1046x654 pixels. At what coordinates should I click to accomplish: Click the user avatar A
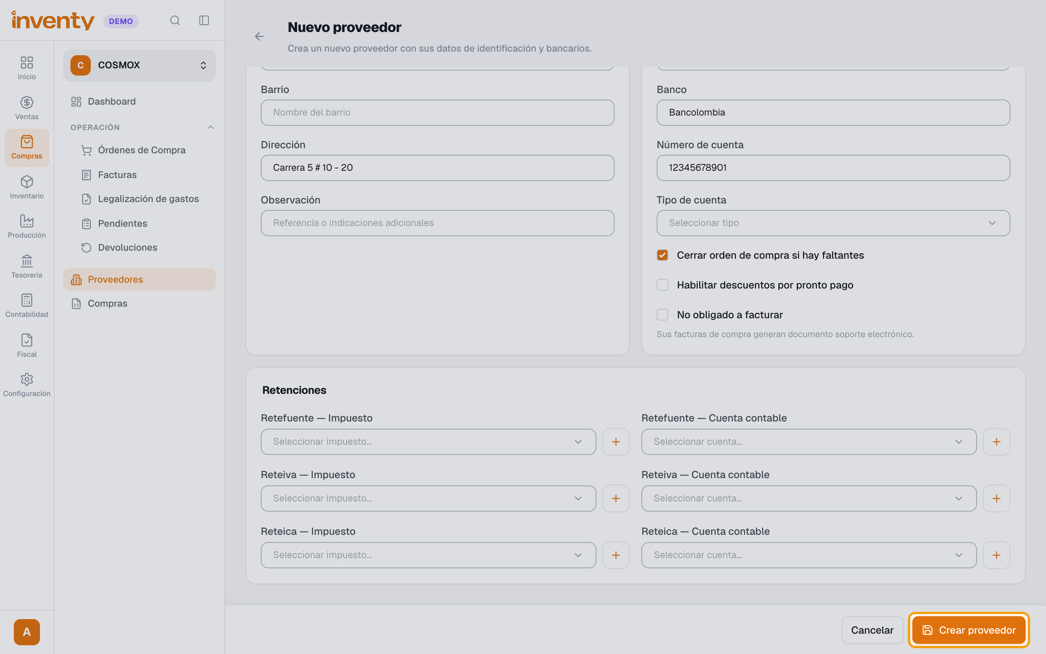tap(27, 632)
